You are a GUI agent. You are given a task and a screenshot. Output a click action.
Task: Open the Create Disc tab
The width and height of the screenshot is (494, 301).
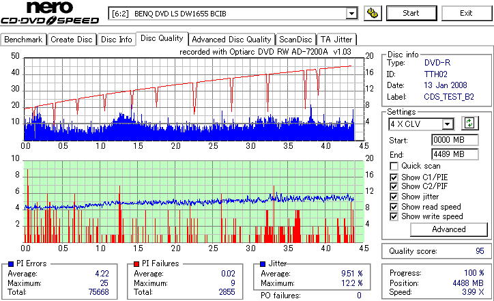(x=72, y=40)
